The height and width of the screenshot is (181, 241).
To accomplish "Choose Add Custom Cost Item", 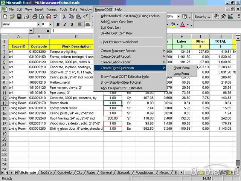I will (x=130, y=22).
